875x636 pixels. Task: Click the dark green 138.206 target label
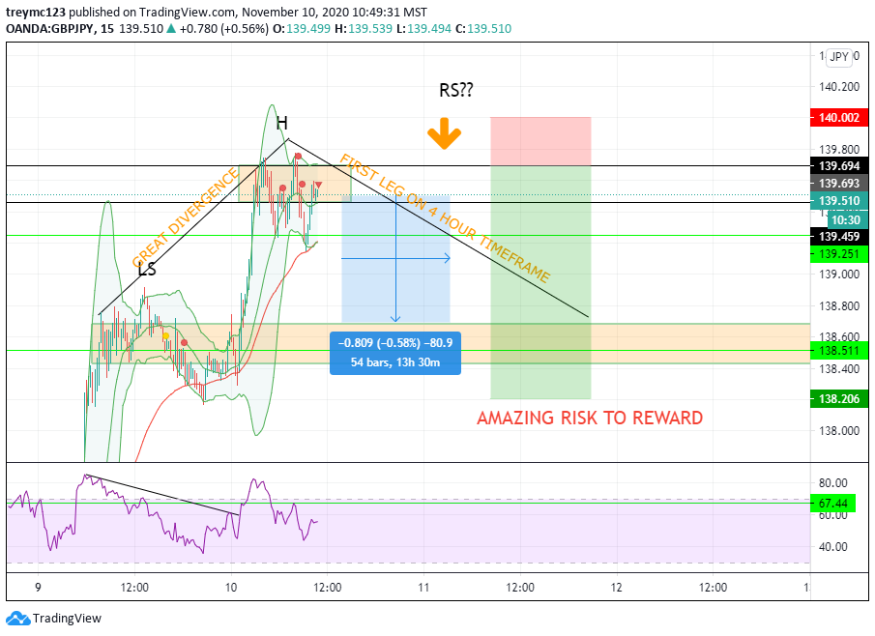(x=838, y=399)
